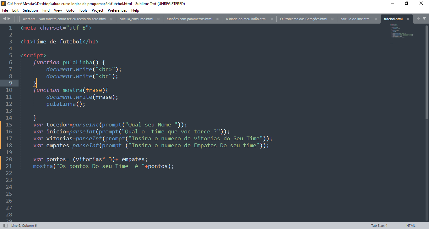Open the Tab Size: 4 indentation selector

tap(379, 226)
